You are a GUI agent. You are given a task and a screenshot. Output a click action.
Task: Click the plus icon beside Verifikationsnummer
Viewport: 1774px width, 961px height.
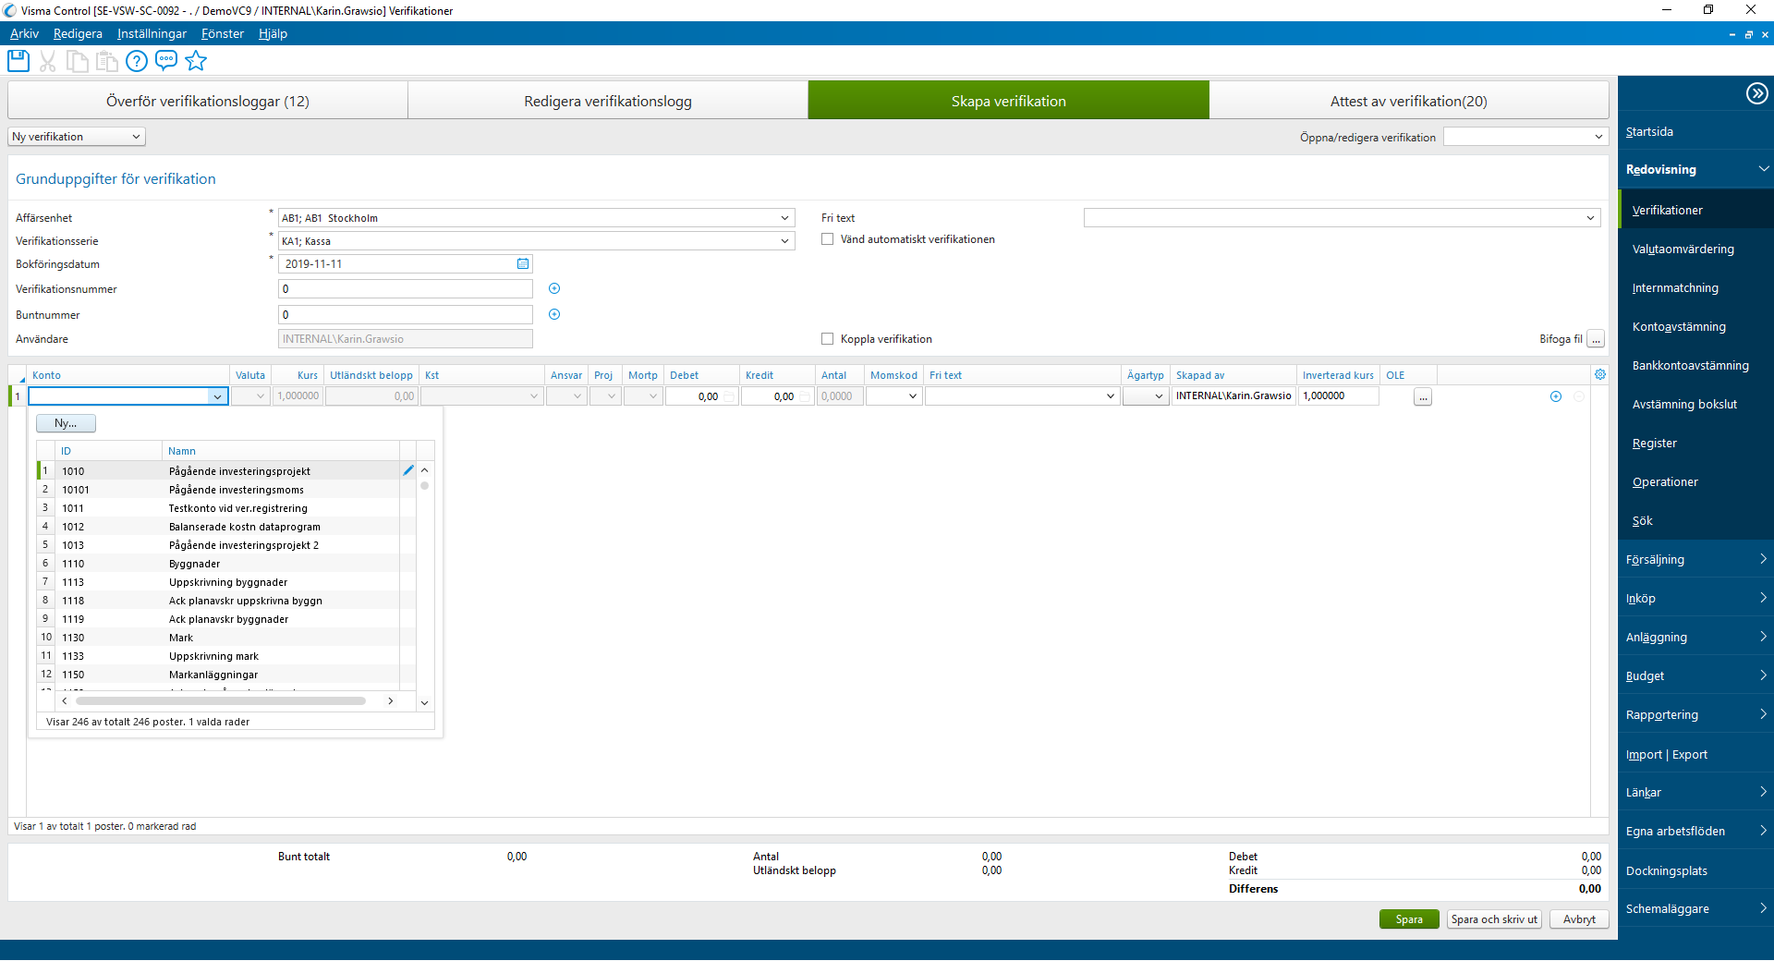pos(554,288)
